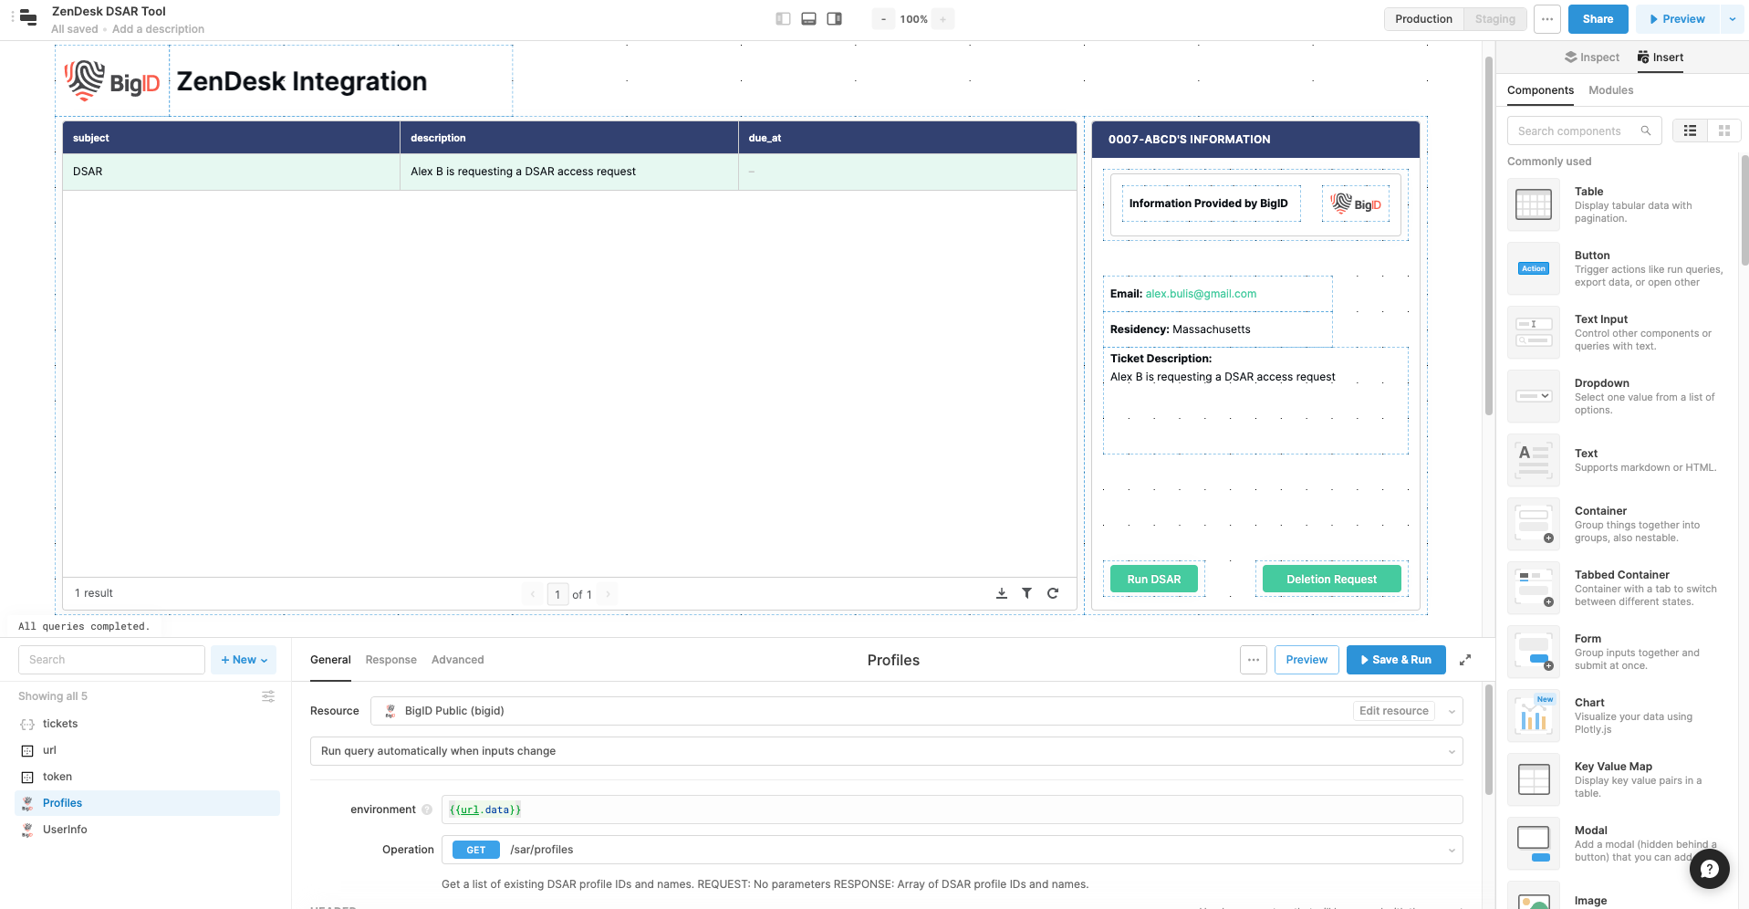The image size is (1749, 909).
Task: Click the Run DSAR button
Action: point(1153,580)
